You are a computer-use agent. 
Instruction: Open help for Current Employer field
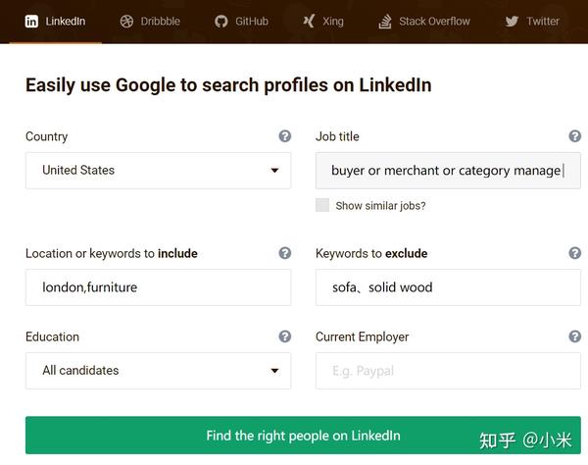[575, 336]
